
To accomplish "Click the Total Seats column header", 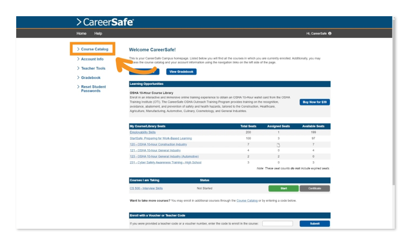I will click(248, 127).
